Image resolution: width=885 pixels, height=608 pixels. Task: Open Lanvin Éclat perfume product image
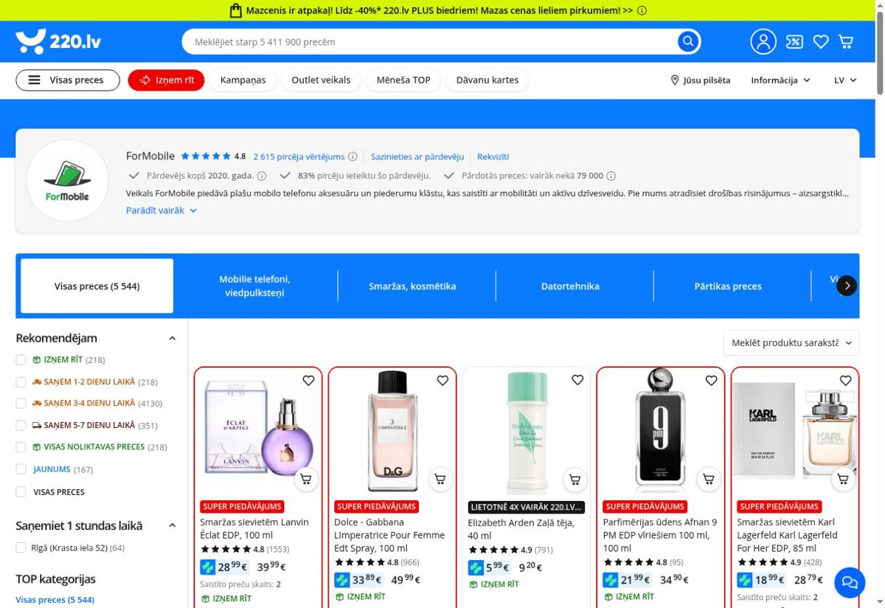point(258,432)
